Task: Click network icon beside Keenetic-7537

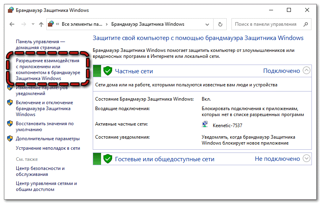Action: click(205, 124)
